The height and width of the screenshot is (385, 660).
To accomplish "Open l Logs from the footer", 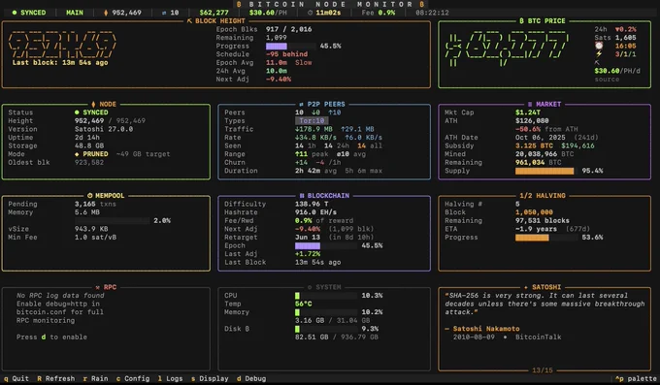I will click(171, 378).
